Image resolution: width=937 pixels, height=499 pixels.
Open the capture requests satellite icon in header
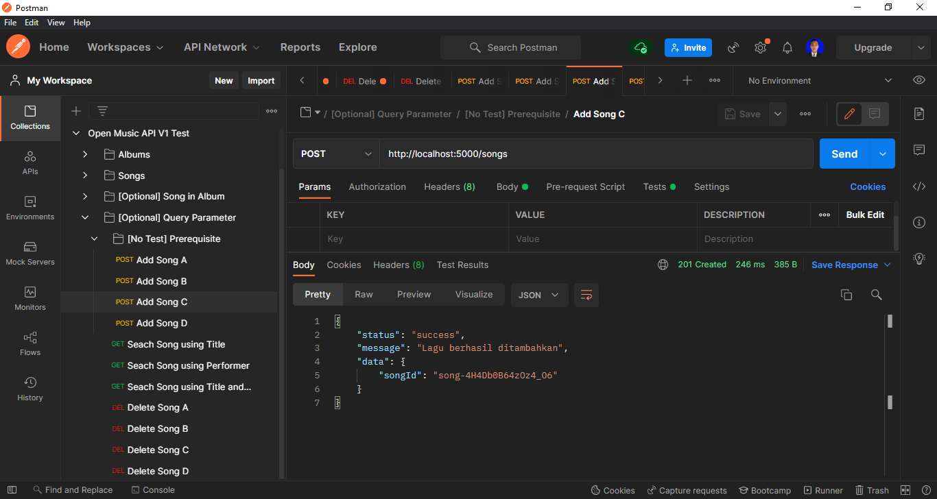pyautogui.click(x=733, y=47)
